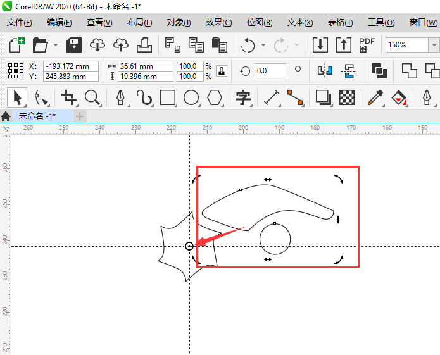Expand the Open folder dropdown arrow
The image size is (440, 355).
[x=56, y=45]
